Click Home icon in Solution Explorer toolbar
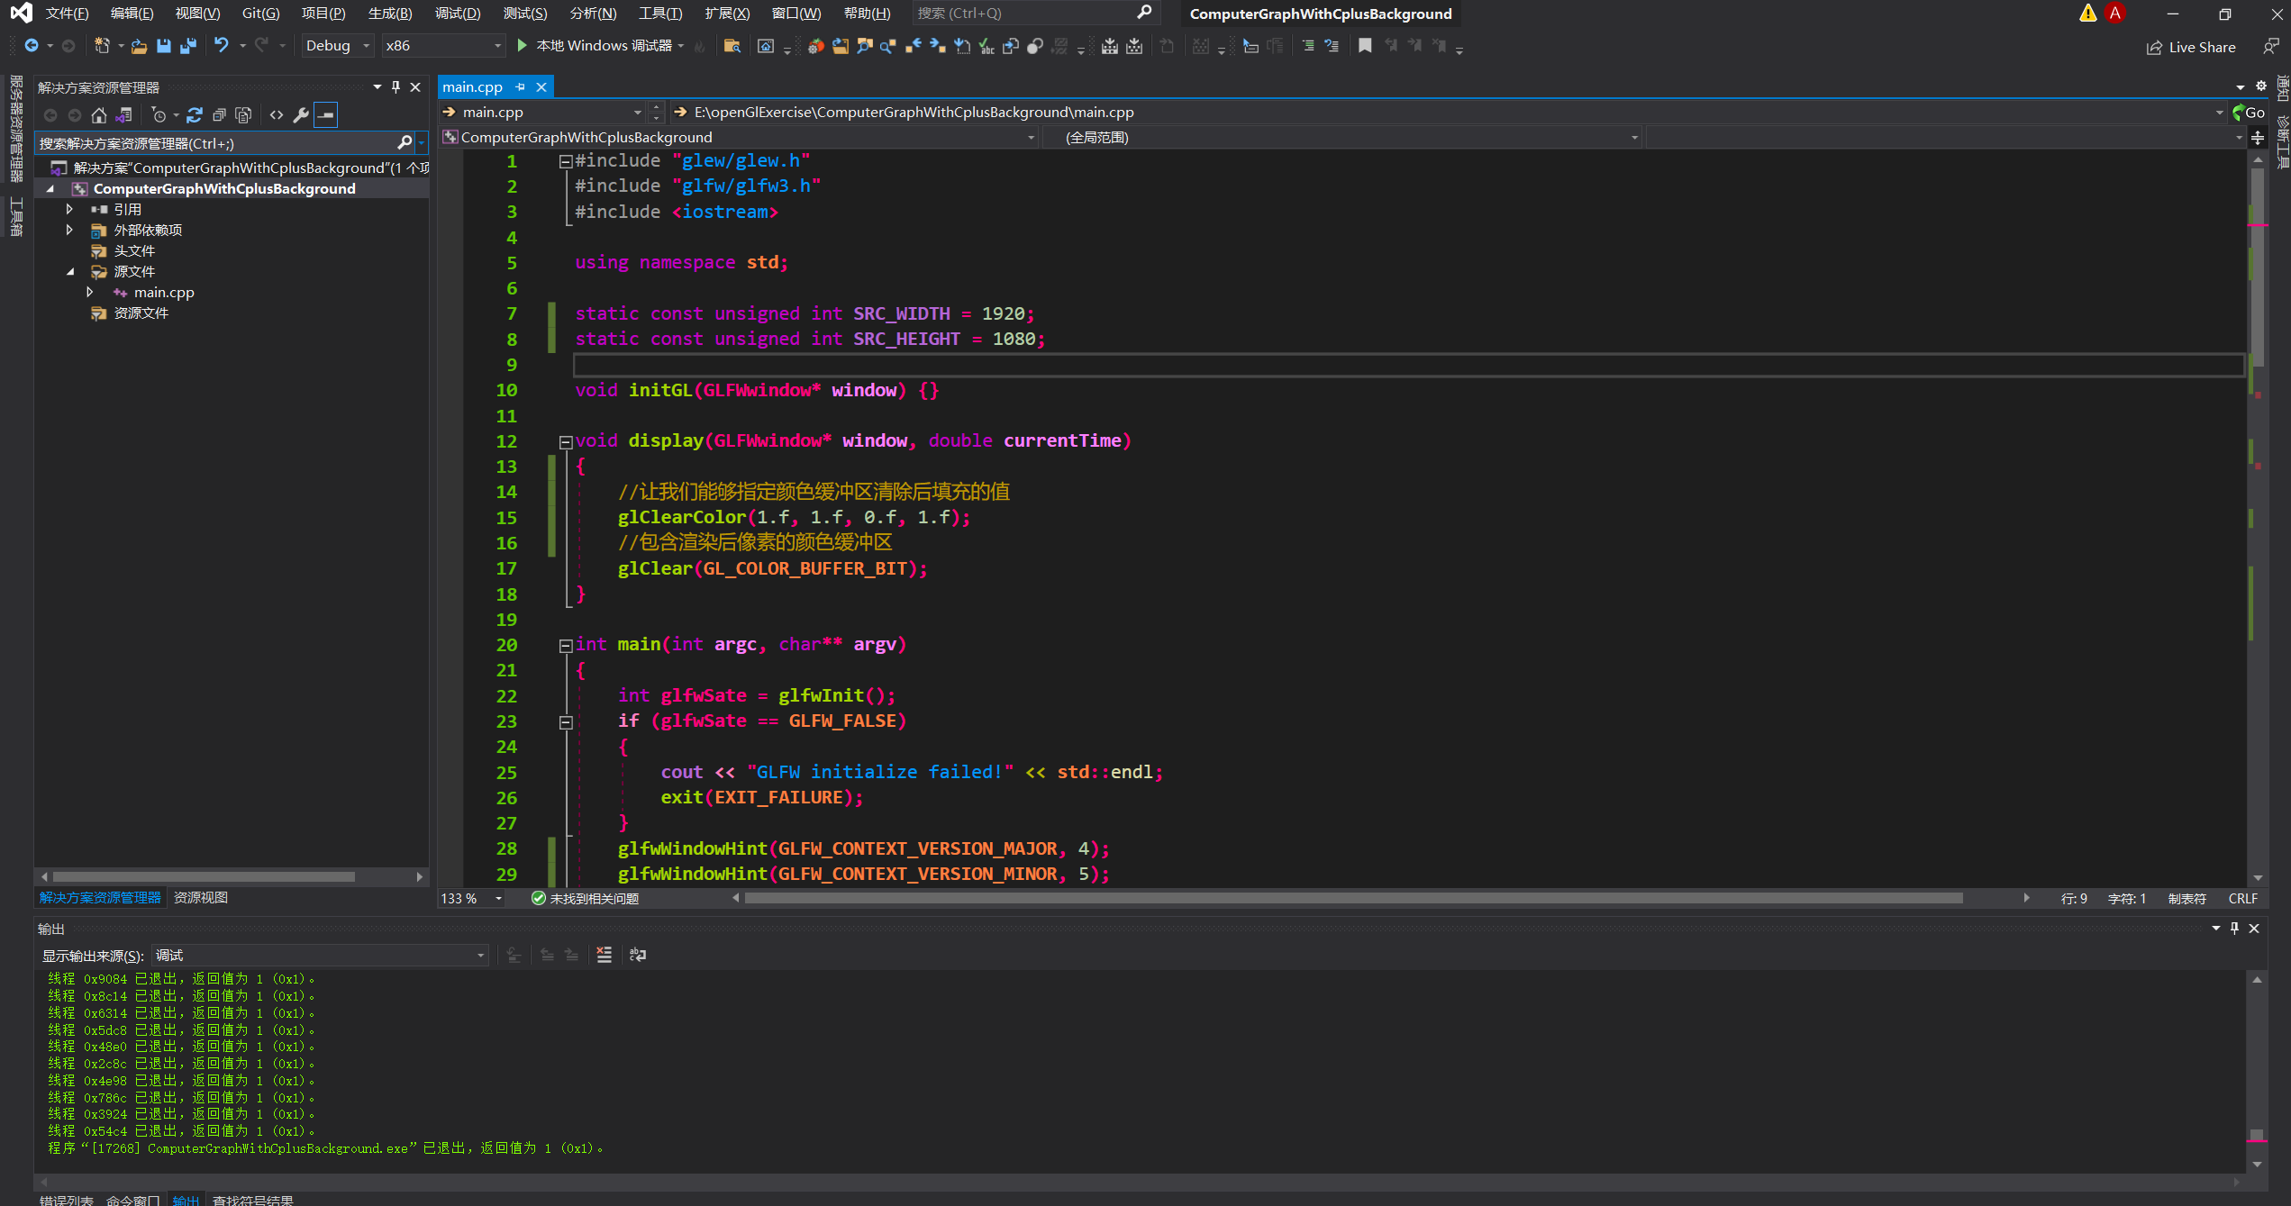The width and height of the screenshot is (2291, 1206). point(99,115)
